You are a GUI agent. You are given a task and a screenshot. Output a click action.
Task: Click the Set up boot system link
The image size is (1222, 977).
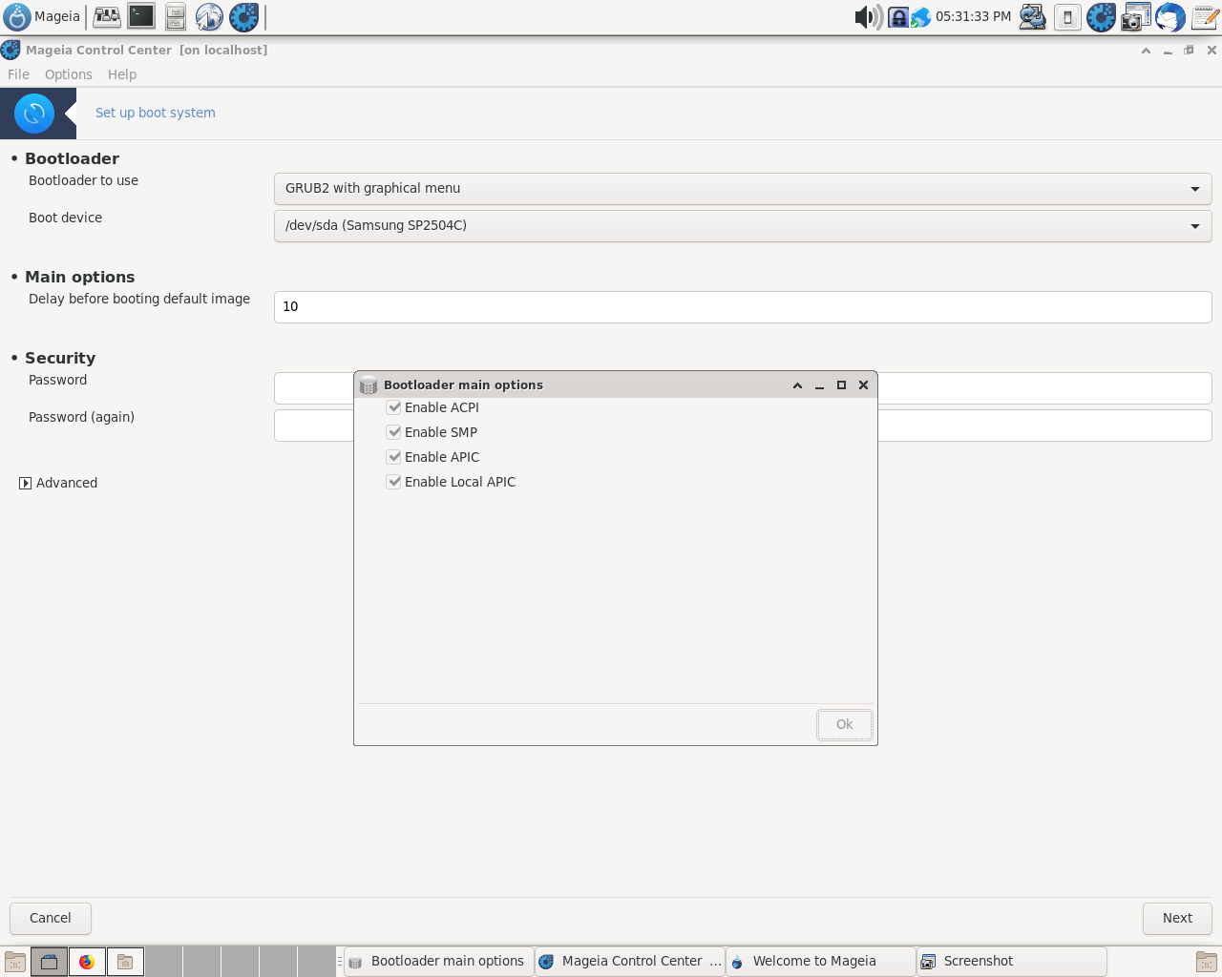(x=156, y=113)
